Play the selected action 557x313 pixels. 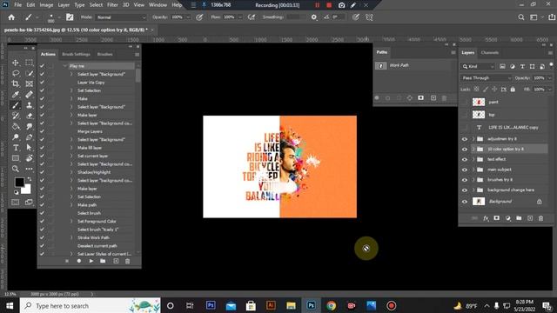[x=91, y=261]
